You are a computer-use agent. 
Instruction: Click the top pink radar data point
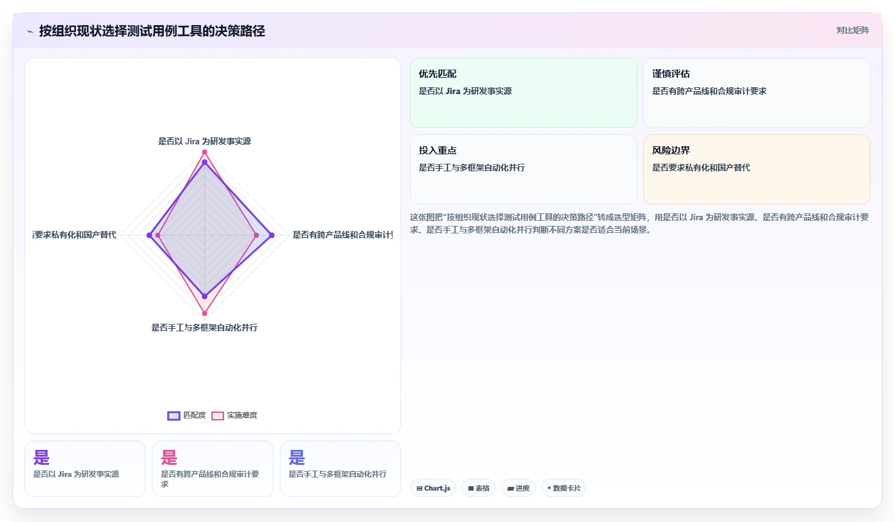205,152
